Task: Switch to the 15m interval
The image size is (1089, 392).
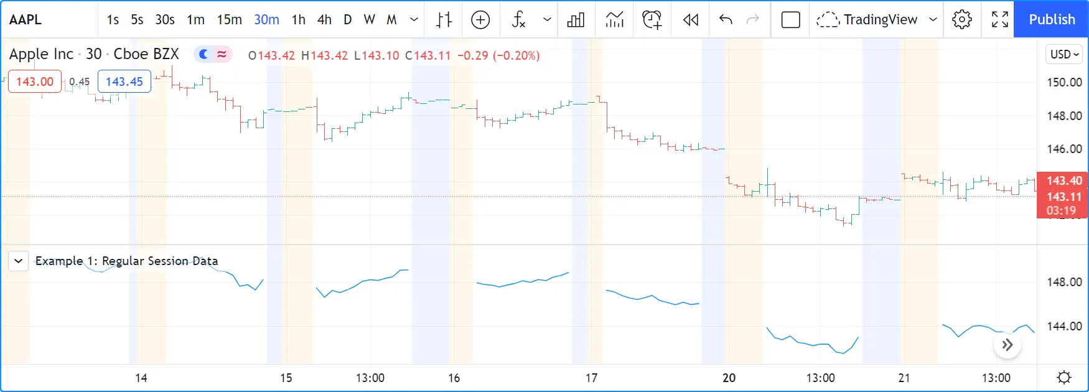Action: pos(229,20)
